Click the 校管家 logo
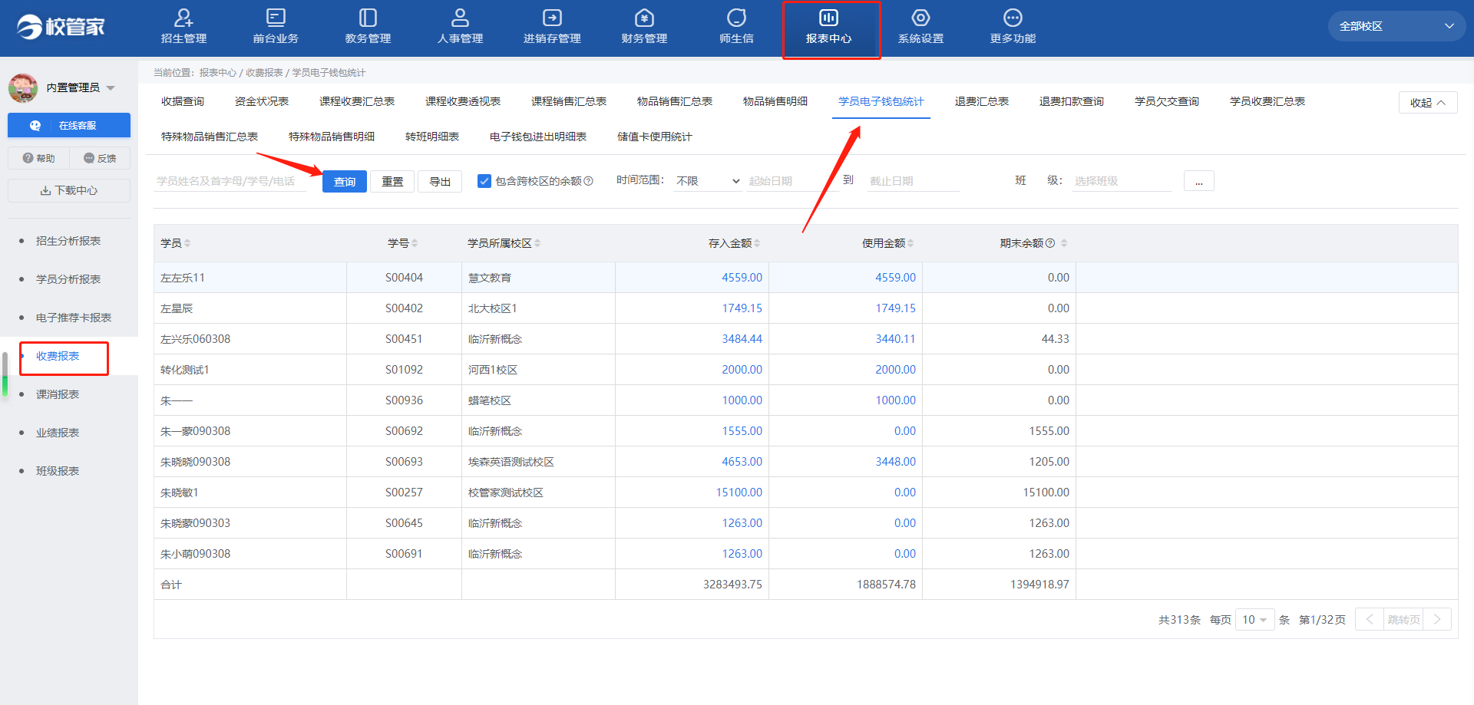The width and height of the screenshot is (1474, 705). [x=61, y=27]
